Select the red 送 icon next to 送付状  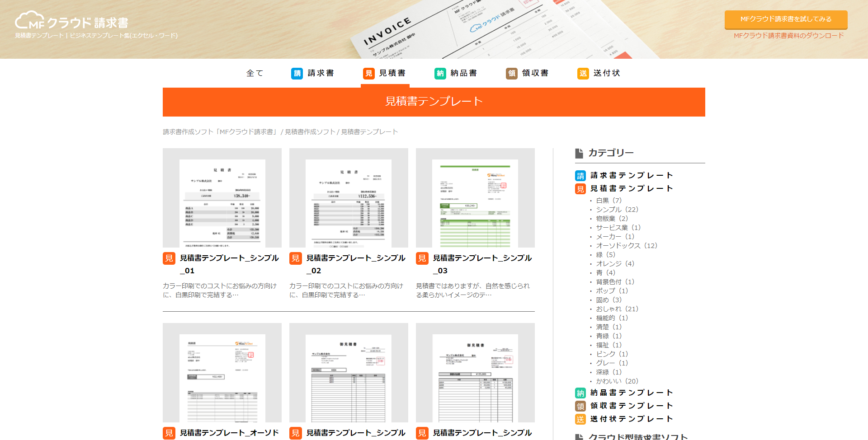click(x=582, y=73)
